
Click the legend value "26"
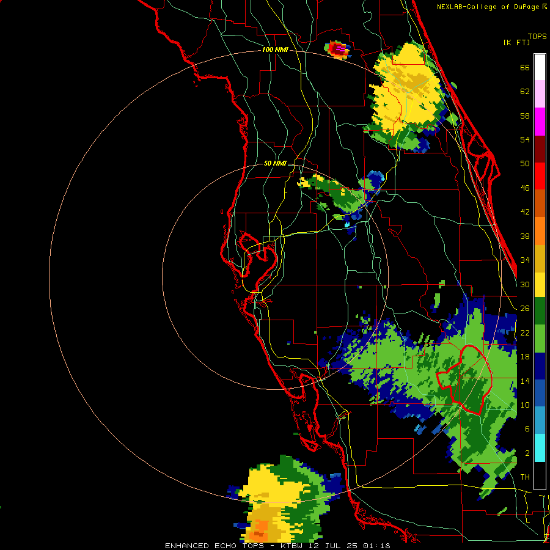point(525,309)
